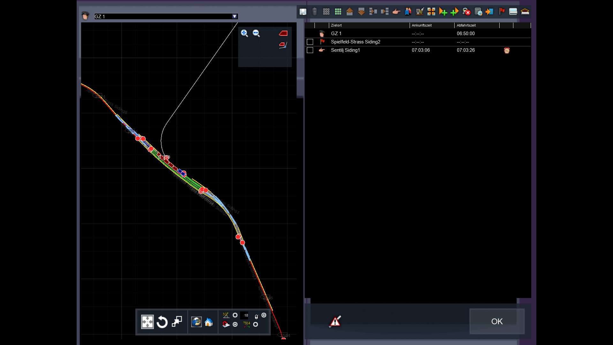Click the red flag destination icon
Viewport: 613px width, 345px height.
[x=502, y=12]
